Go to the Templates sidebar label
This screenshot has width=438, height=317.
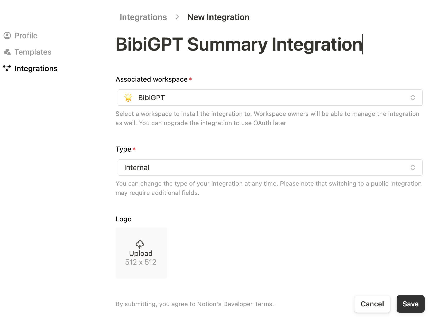coord(33,52)
